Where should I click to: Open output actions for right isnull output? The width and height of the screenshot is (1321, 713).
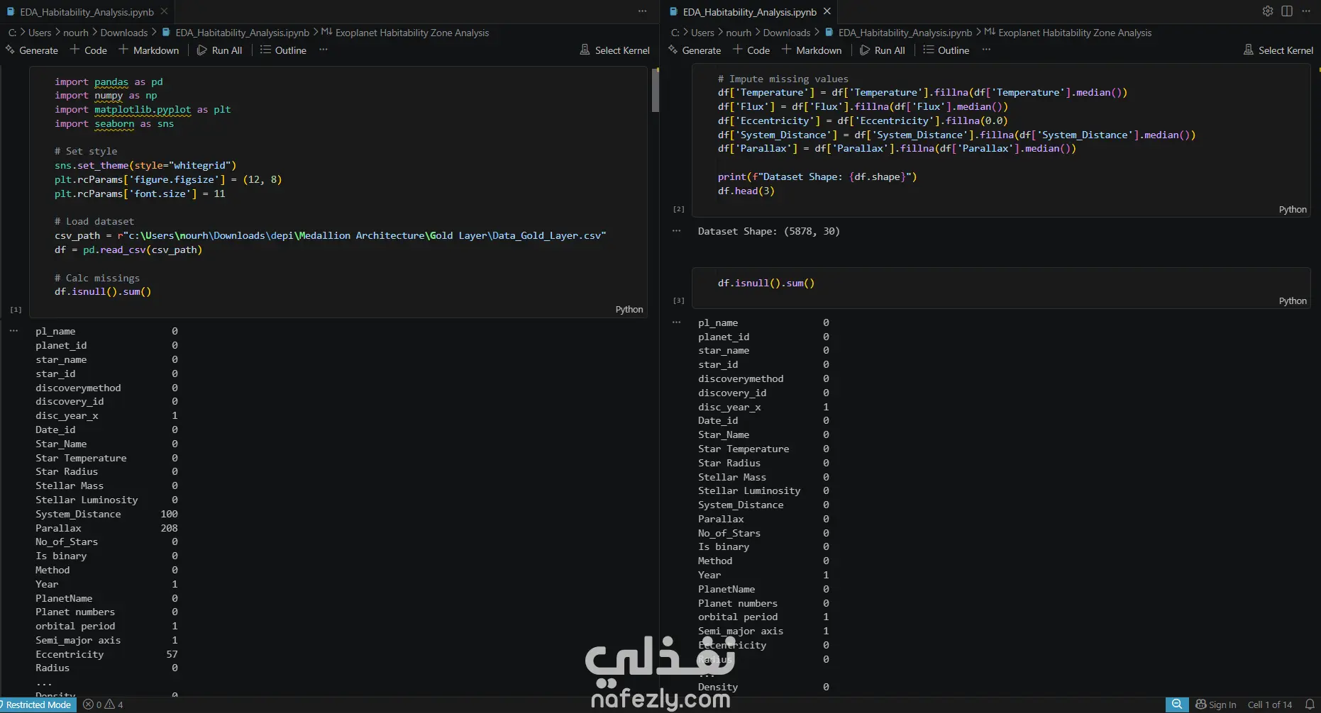tap(676, 322)
